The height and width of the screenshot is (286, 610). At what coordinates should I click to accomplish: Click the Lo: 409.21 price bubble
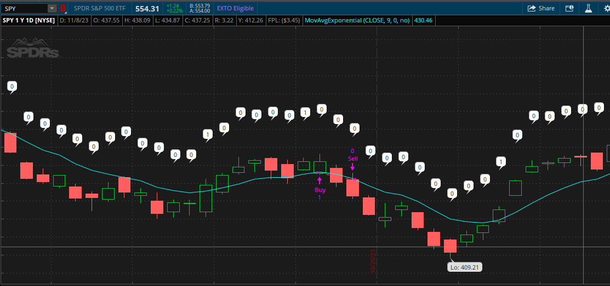coord(465,267)
